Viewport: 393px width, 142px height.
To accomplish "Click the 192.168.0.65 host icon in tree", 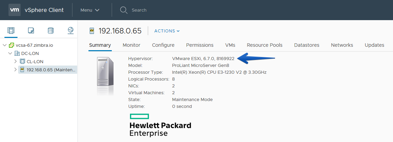I will 22,70.
